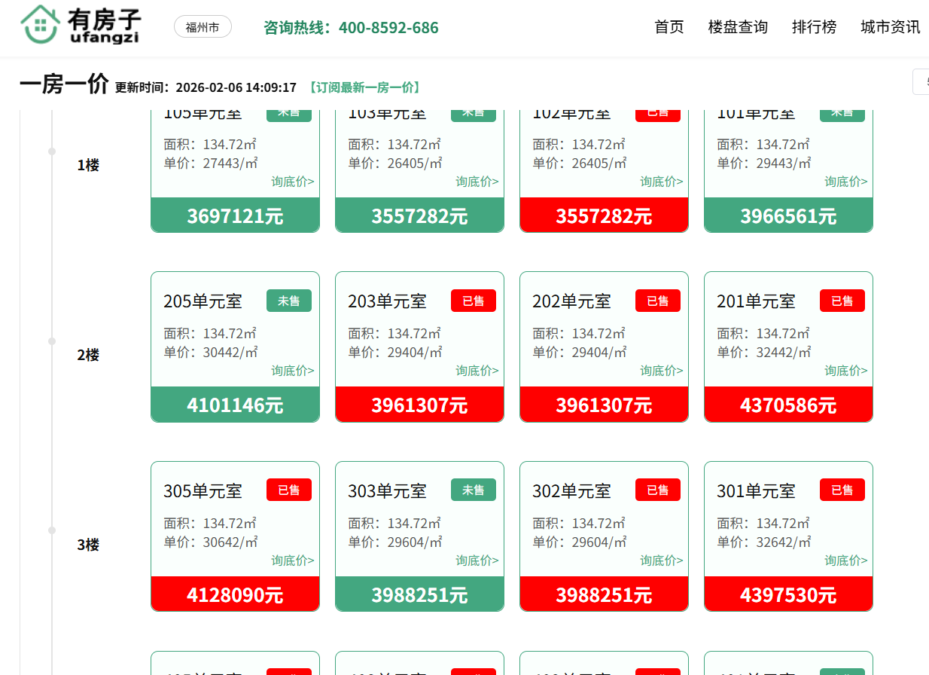Click the 3988251元 green price bar

point(419,595)
